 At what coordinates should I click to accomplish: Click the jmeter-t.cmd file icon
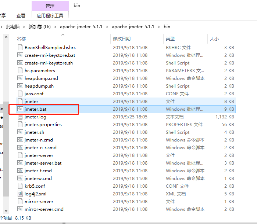pyautogui.click(x=20, y=170)
